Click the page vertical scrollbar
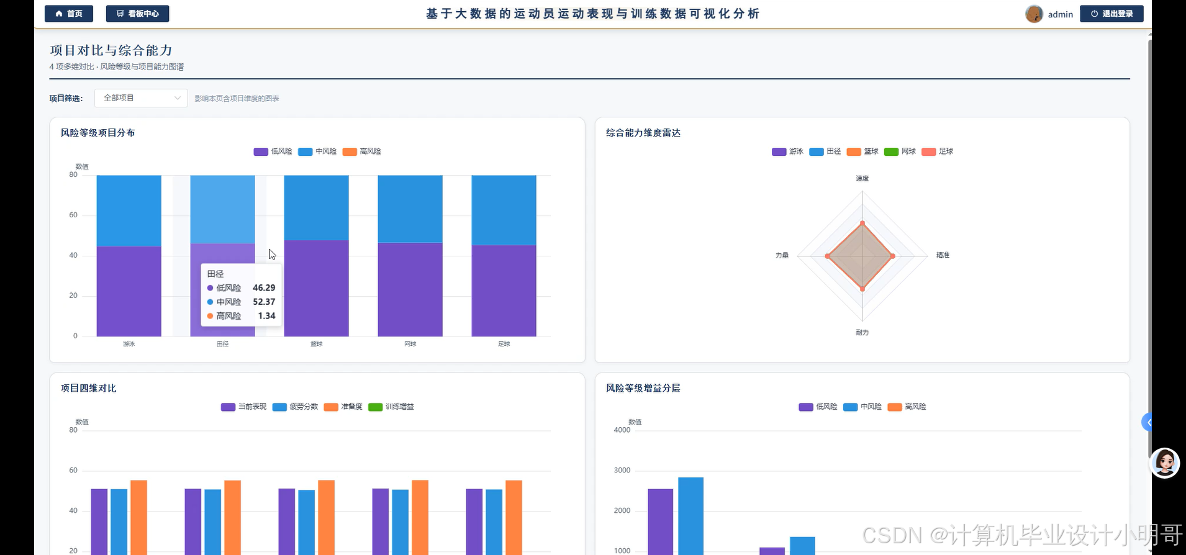Viewport: 1186px width, 555px height. (x=1150, y=248)
